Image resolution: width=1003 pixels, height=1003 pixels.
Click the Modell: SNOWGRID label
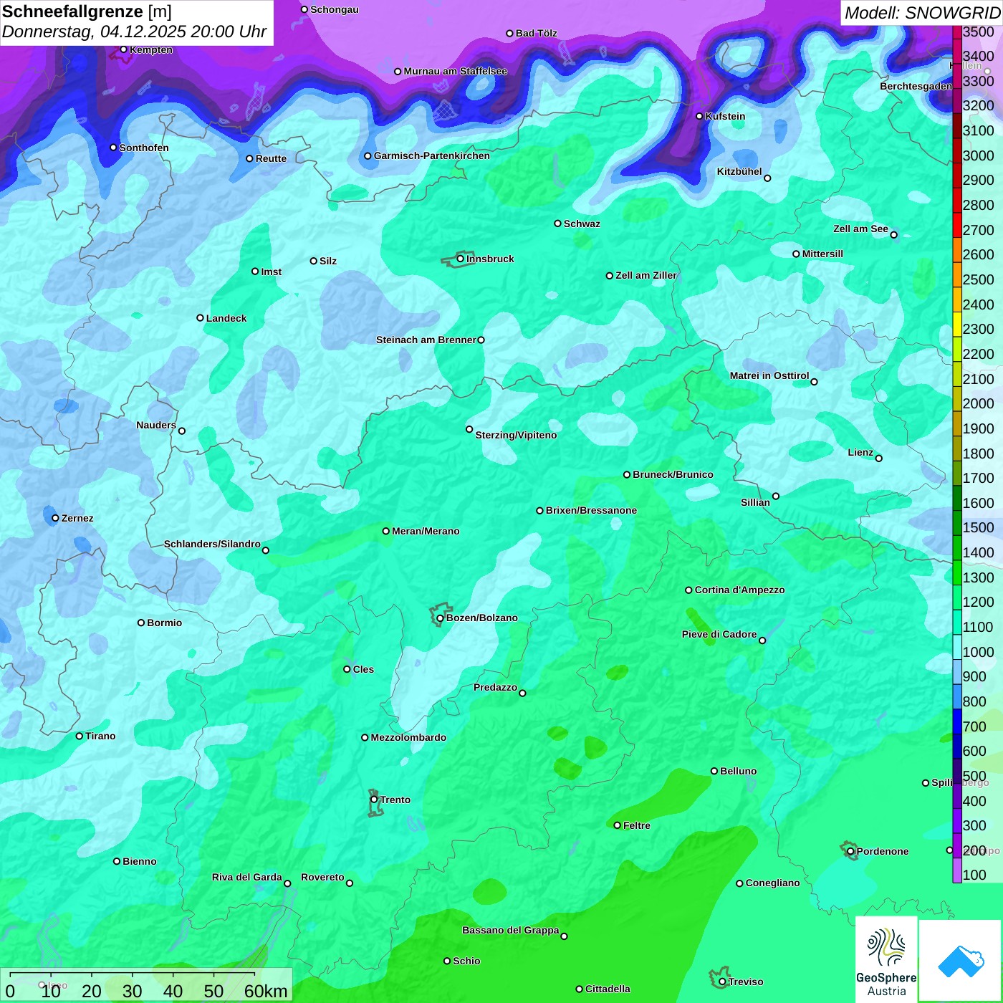pos(922,13)
